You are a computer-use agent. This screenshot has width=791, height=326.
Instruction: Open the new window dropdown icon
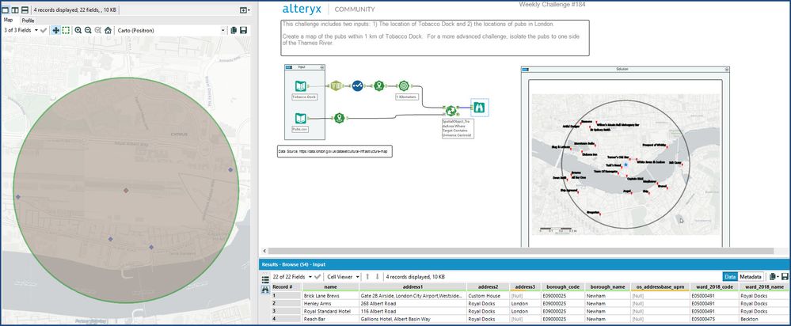pyautogui.click(x=244, y=10)
